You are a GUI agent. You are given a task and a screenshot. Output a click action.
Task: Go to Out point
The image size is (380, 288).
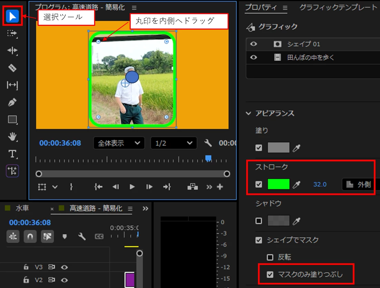click(167, 187)
